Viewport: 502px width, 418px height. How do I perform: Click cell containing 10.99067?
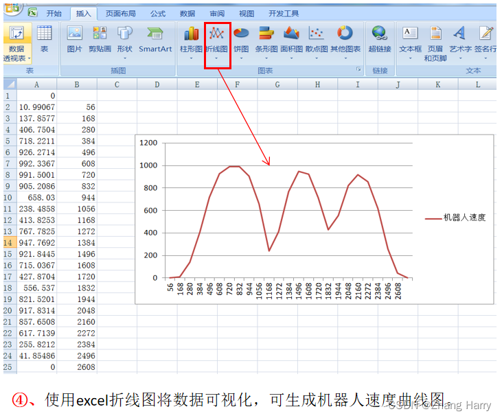click(37, 107)
